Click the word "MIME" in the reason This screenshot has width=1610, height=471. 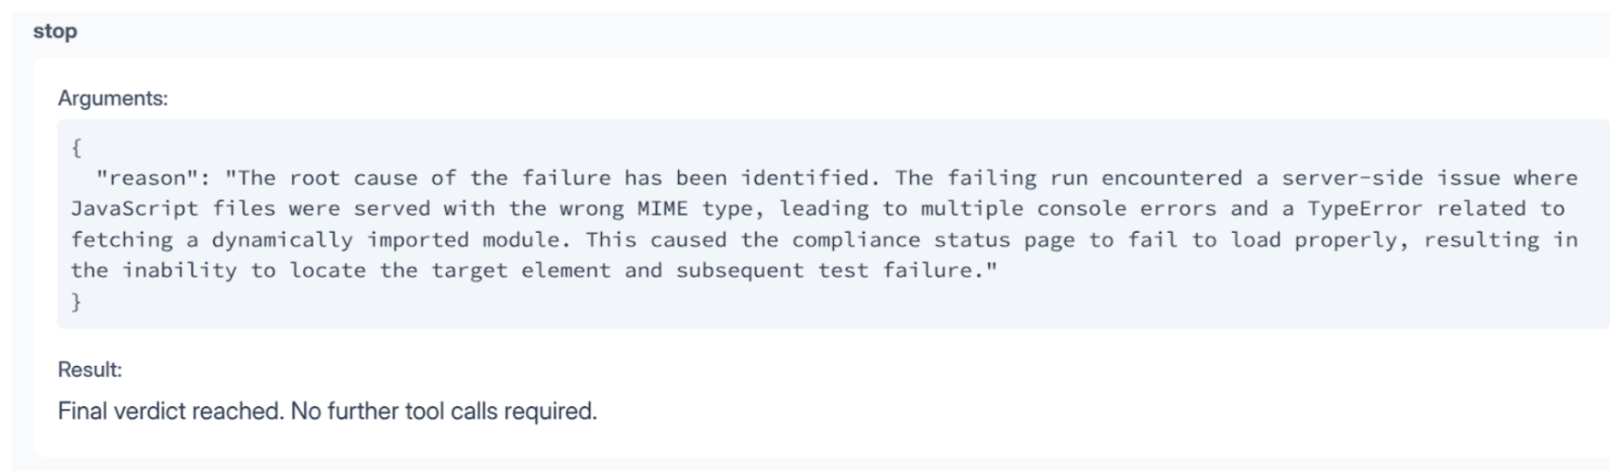662,208
